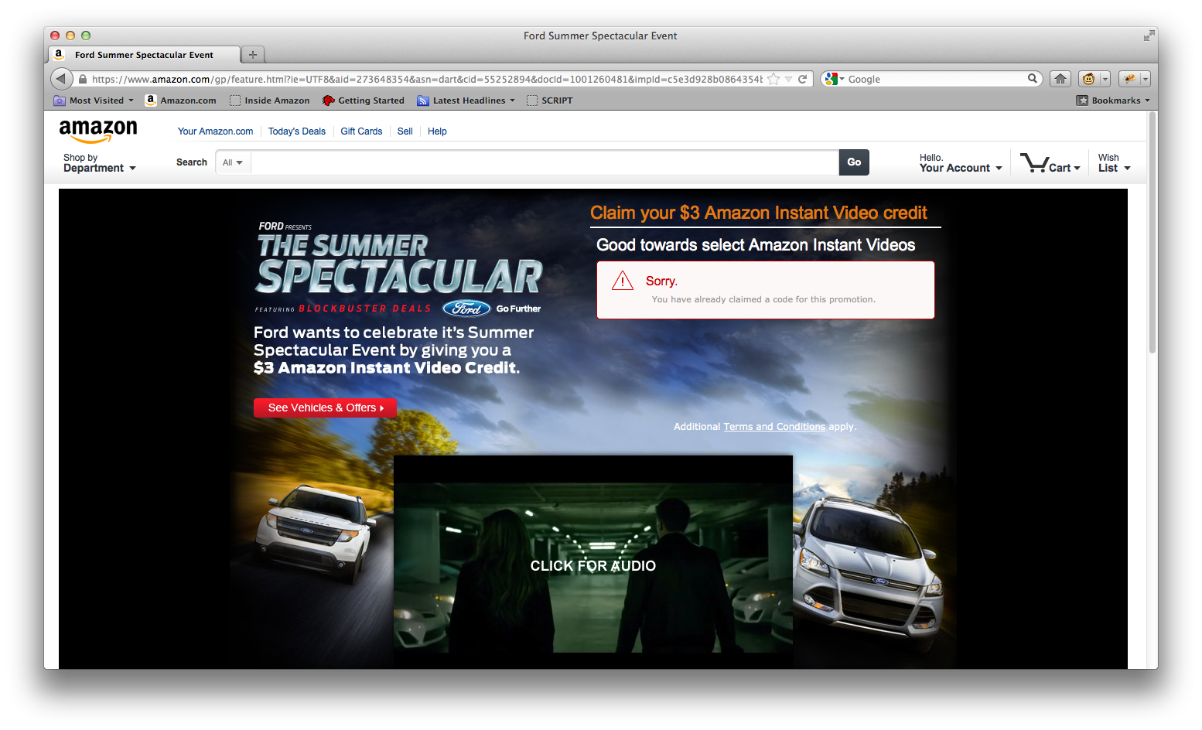This screenshot has width=1202, height=730.
Task: Open the Greasemonkey monkey icon
Action: (x=1088, y=79)
